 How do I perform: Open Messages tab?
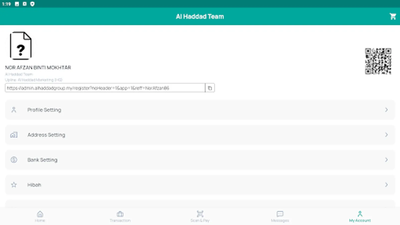(280, 216)
